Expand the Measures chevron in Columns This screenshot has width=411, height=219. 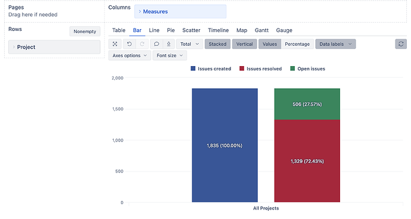(140, 11)
